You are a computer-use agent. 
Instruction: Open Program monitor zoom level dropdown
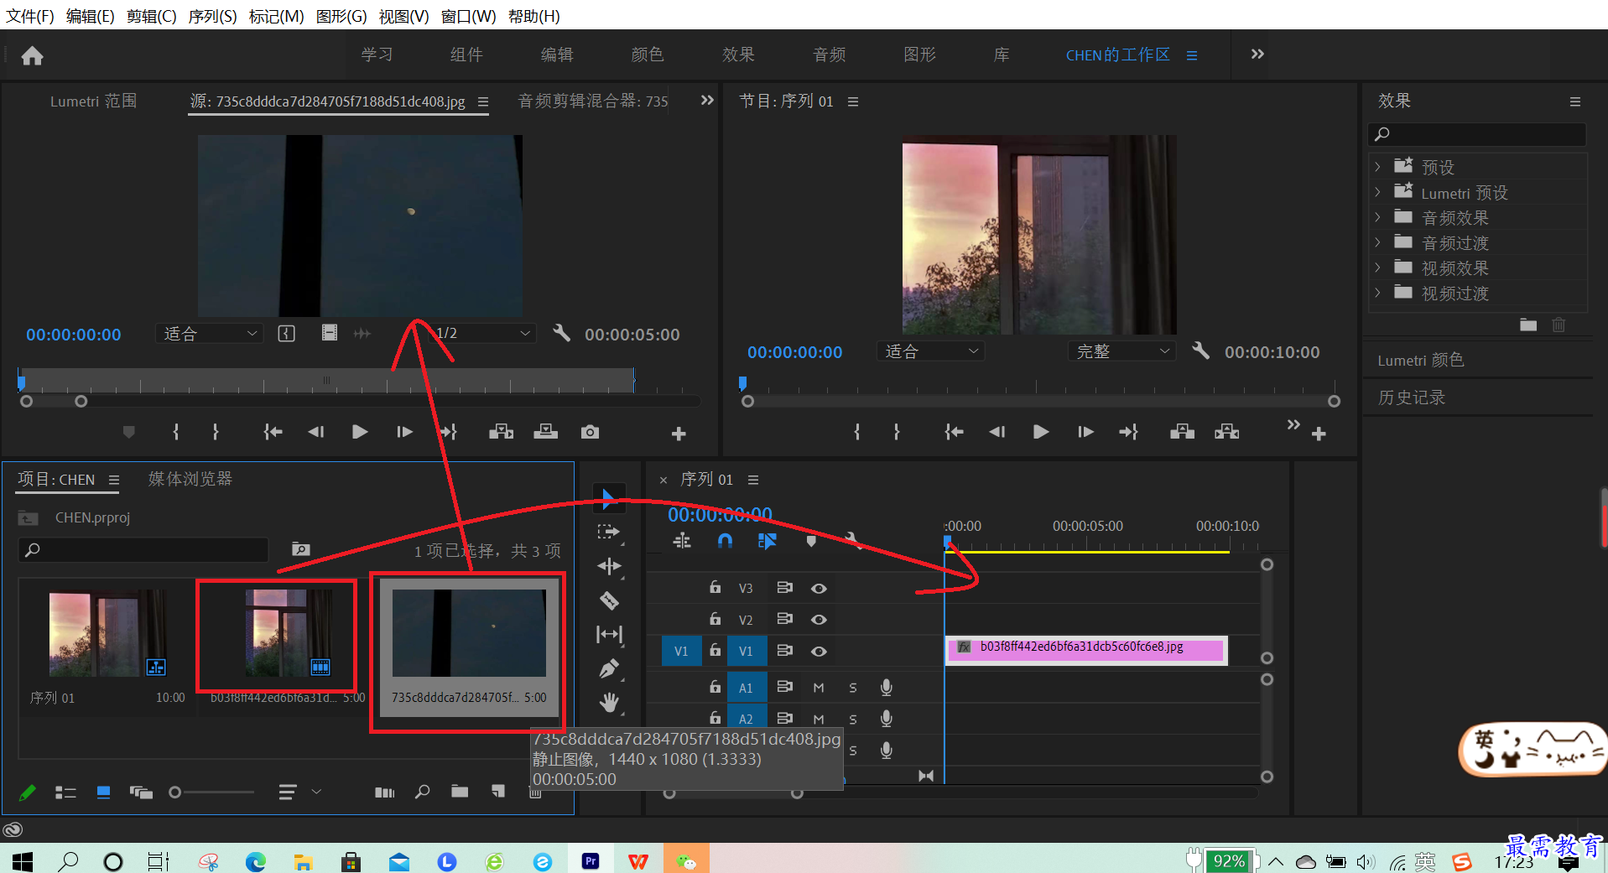pos(930,351)
